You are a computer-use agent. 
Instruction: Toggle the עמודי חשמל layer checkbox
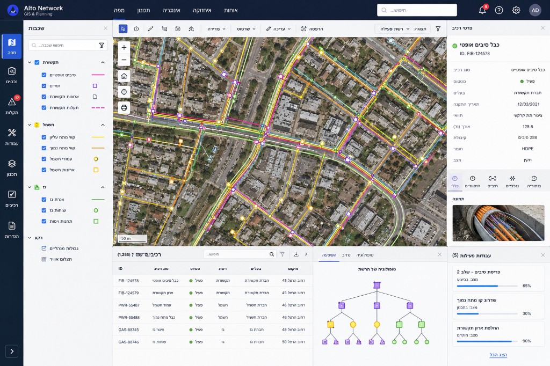pos(44,159)
